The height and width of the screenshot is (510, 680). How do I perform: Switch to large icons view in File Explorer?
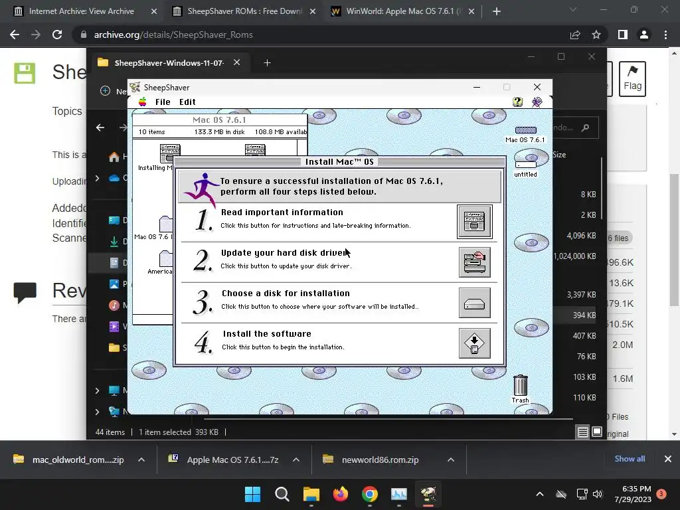pos(597,432)
